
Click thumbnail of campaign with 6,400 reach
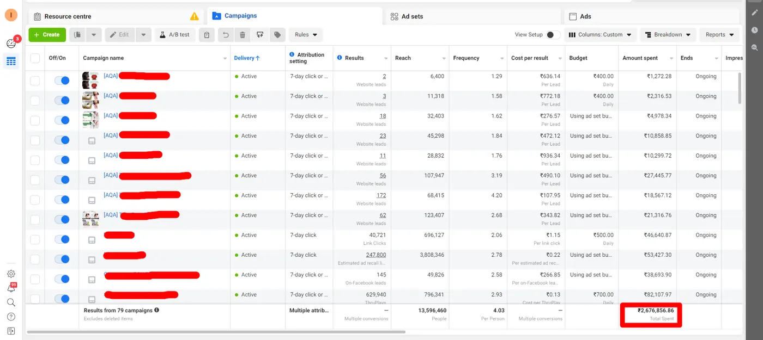pos(90,81)
